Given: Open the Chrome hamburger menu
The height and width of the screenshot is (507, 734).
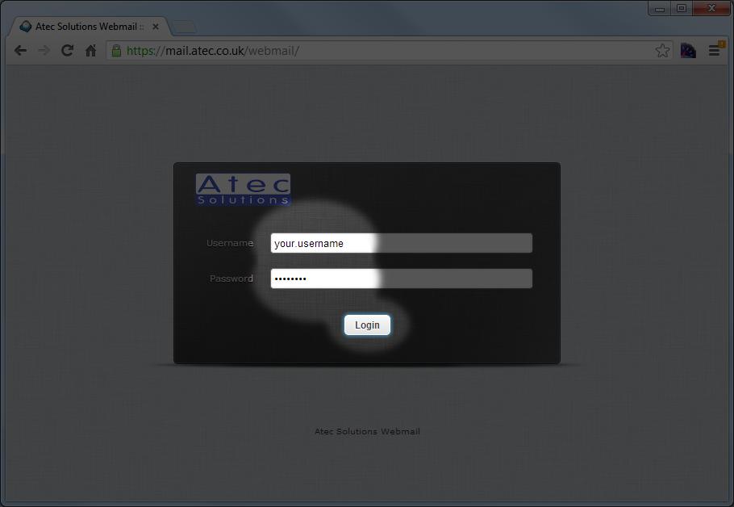Looking at the screenshot, I should tap(714, 51).
